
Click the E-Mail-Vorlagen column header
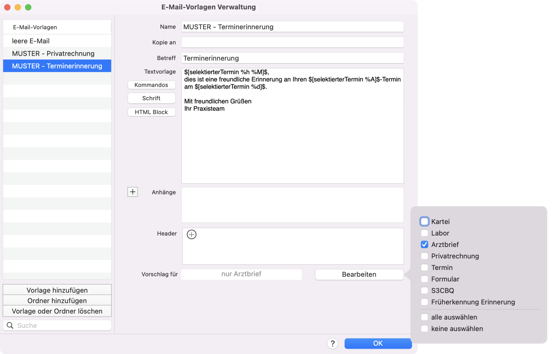pyautogui.click(x=57, y=27)
